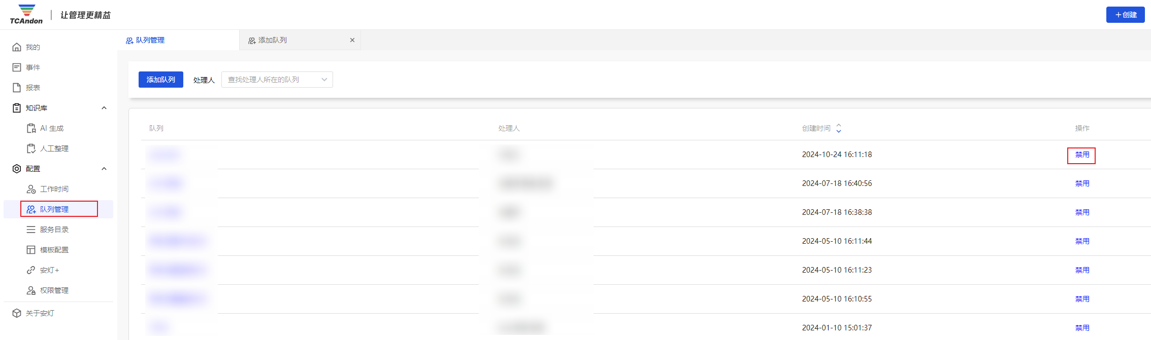Viewport: 1151px width, 340px height.
Task: Disable the queue created 2024-10-24 16:11:18
Action: pos(1082,155)
